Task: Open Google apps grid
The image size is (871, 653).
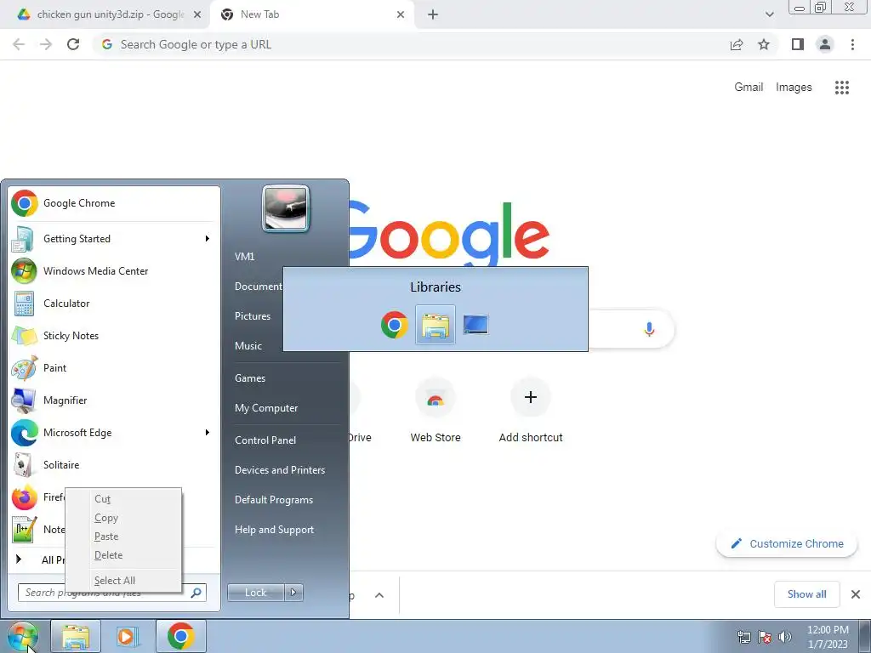Action: (x=842, y=88)
